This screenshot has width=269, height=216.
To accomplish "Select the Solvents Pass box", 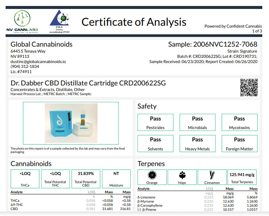I will coord(155,144).
